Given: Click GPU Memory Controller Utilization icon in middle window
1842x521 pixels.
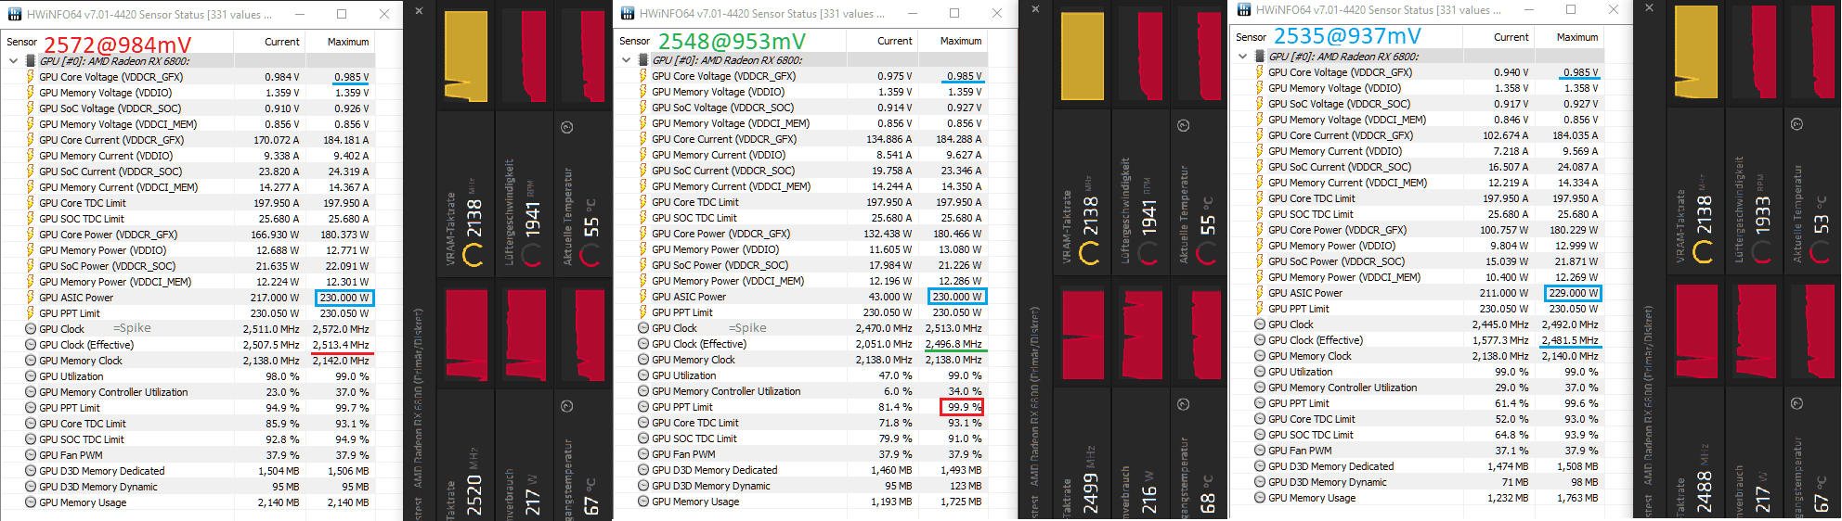Looking at the screenshot, I should tap(643, 391).
